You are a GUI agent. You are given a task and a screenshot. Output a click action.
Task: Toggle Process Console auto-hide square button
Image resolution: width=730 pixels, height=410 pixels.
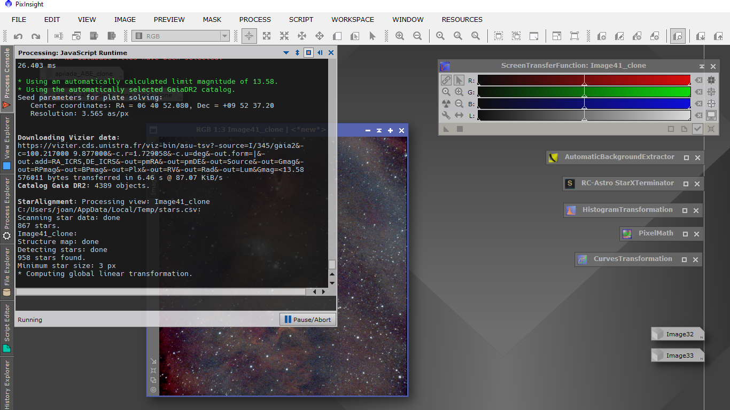308,52
